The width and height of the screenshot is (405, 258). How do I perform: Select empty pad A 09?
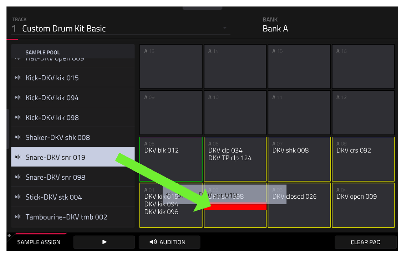click(171, 113)
